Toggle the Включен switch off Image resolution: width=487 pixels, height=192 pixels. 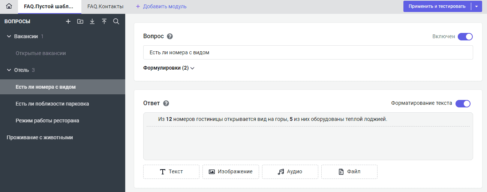click(x=465, y=37)
